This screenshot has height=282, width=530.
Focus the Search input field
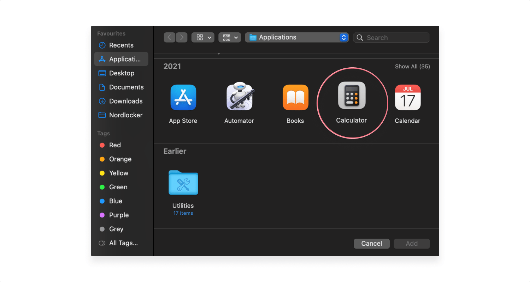pyautogui.click(x=391, y=37)
